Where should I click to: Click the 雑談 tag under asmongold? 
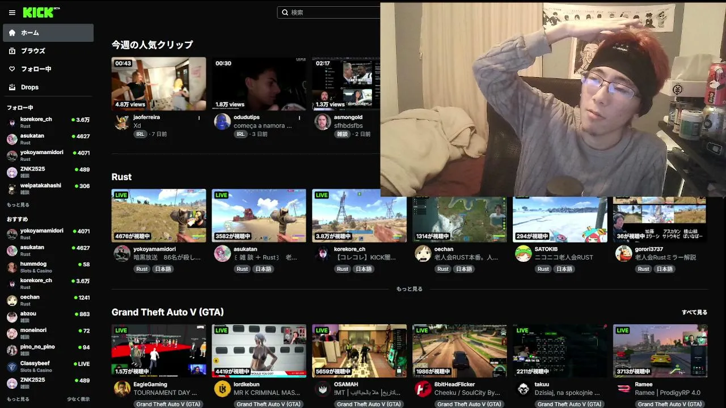pyautogui.click(x=342, y=134)
